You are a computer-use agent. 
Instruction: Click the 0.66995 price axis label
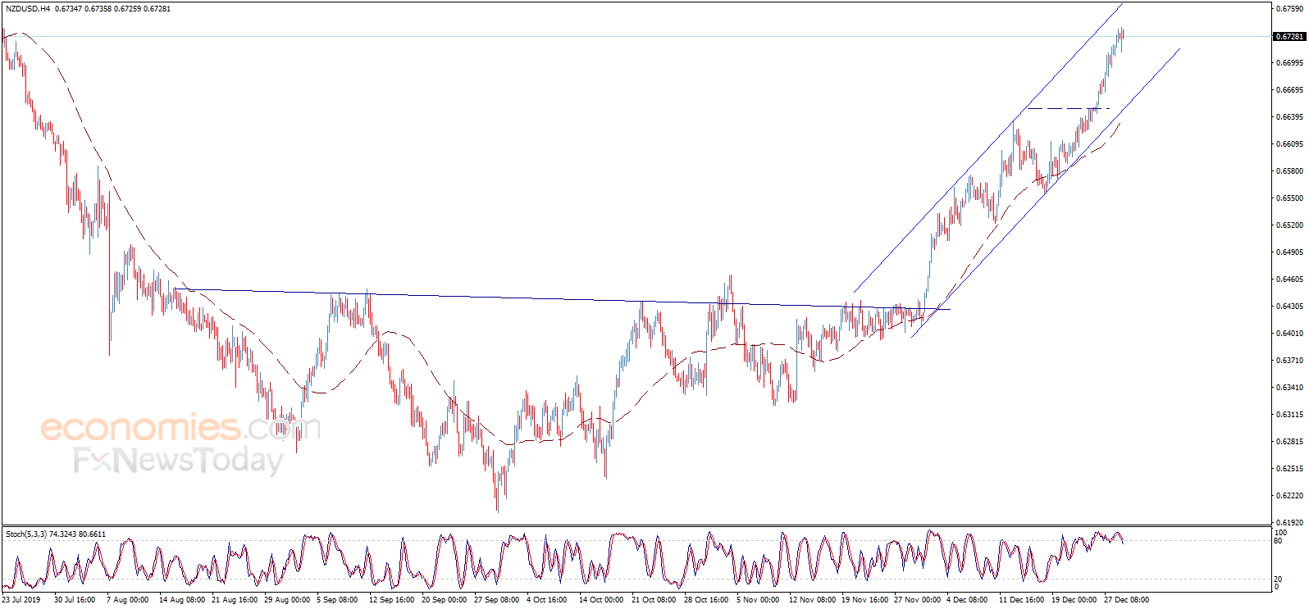pos(1290,63)
